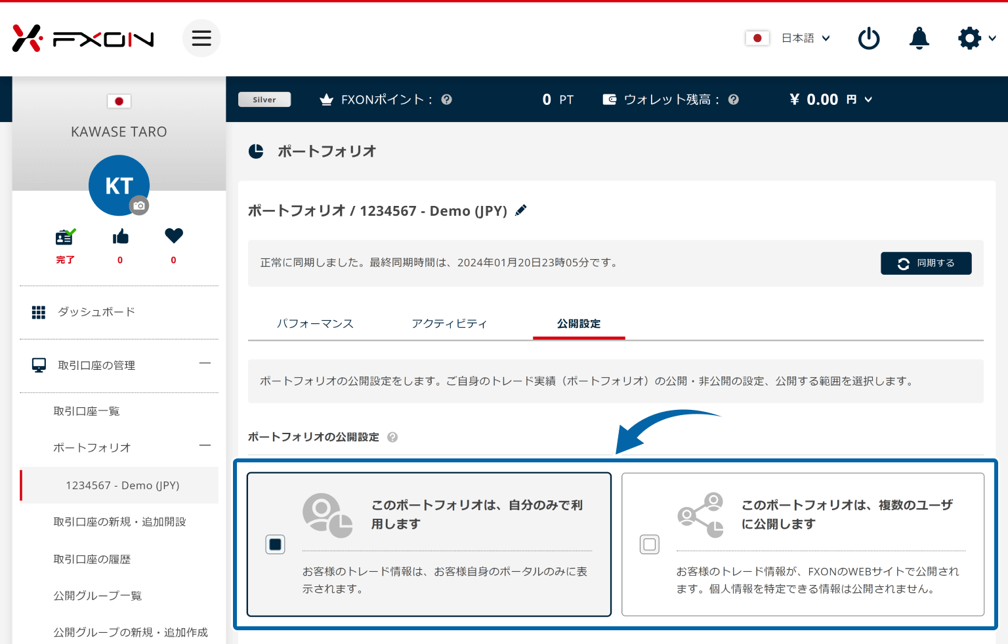The height and width of the screenshot is (644, 1008).
Task: Open 取引口座の新規・追加開設
Action: click(x=119, y=522)
